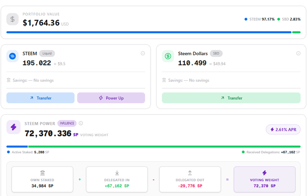Click the upload arrow above DELEGATED OUT

click(190, 173)
